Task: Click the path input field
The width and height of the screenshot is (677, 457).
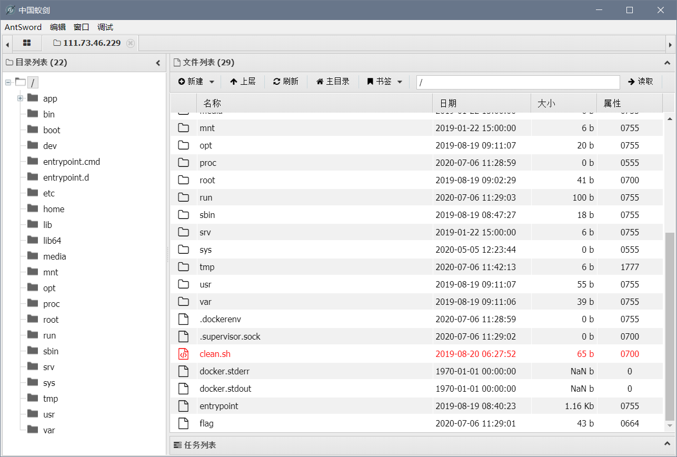Action: click(x=518, y=82)
